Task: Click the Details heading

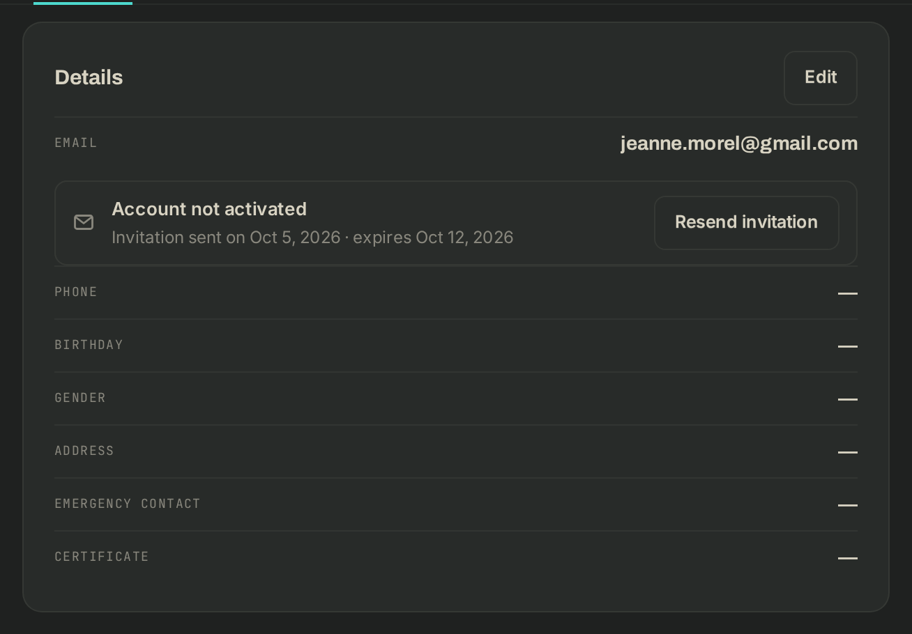Action: (x=89, y=77)
